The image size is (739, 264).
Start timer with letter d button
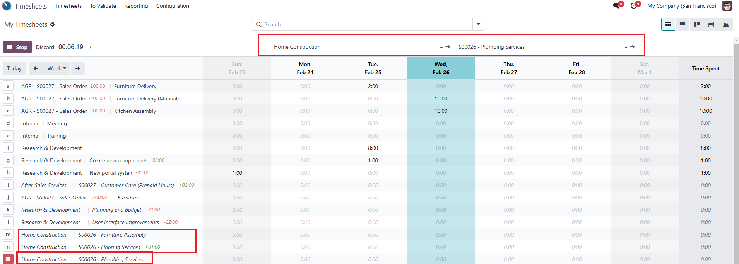[8, 123]
